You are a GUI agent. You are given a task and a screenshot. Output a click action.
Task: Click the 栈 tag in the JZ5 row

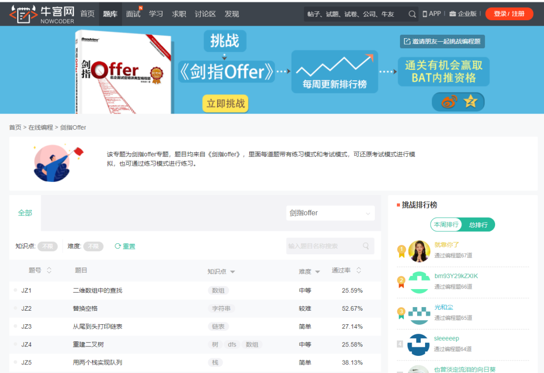point(215,362)
